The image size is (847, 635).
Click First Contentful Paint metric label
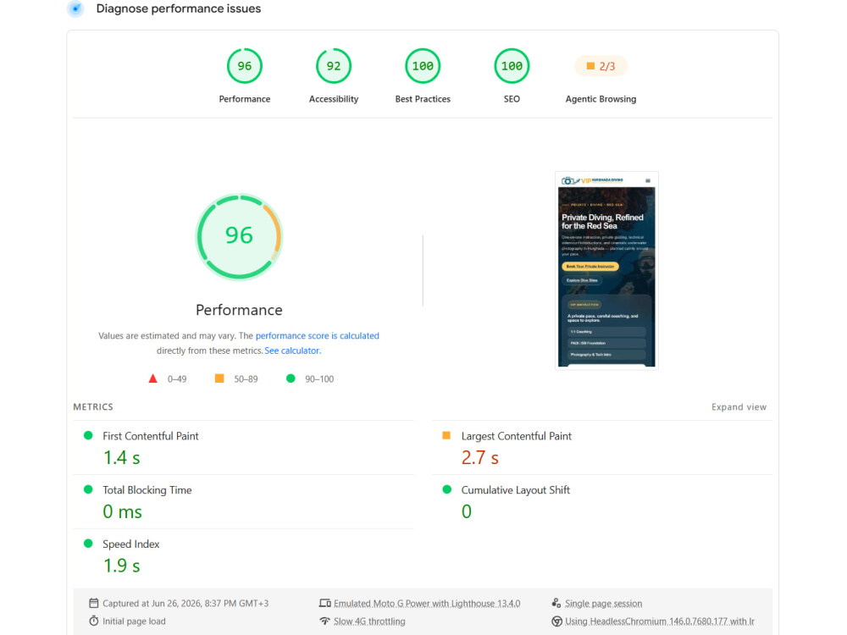click(151, 436)
